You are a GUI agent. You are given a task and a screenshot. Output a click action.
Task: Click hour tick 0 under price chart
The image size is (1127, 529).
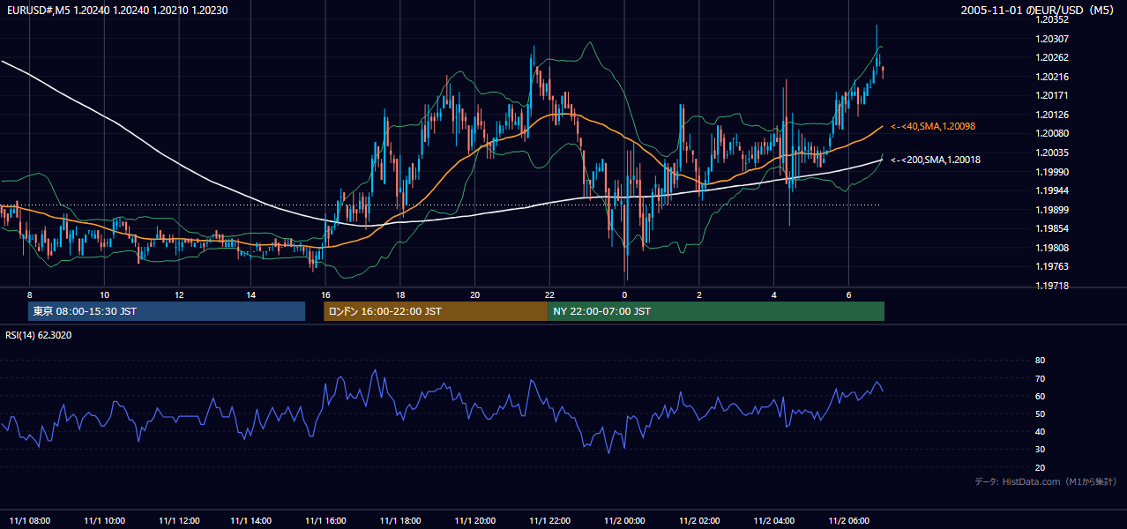[624, 294]
